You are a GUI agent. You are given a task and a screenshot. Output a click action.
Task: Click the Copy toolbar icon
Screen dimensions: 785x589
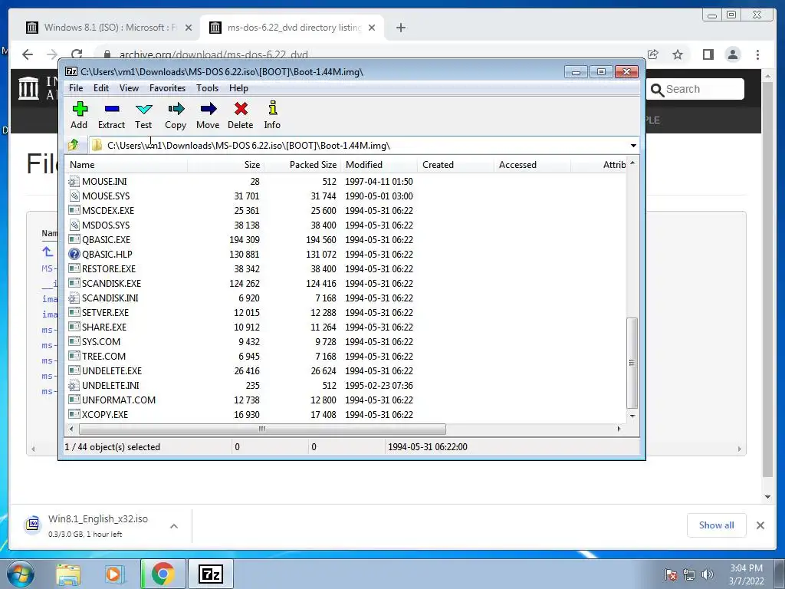pos(176,109)
